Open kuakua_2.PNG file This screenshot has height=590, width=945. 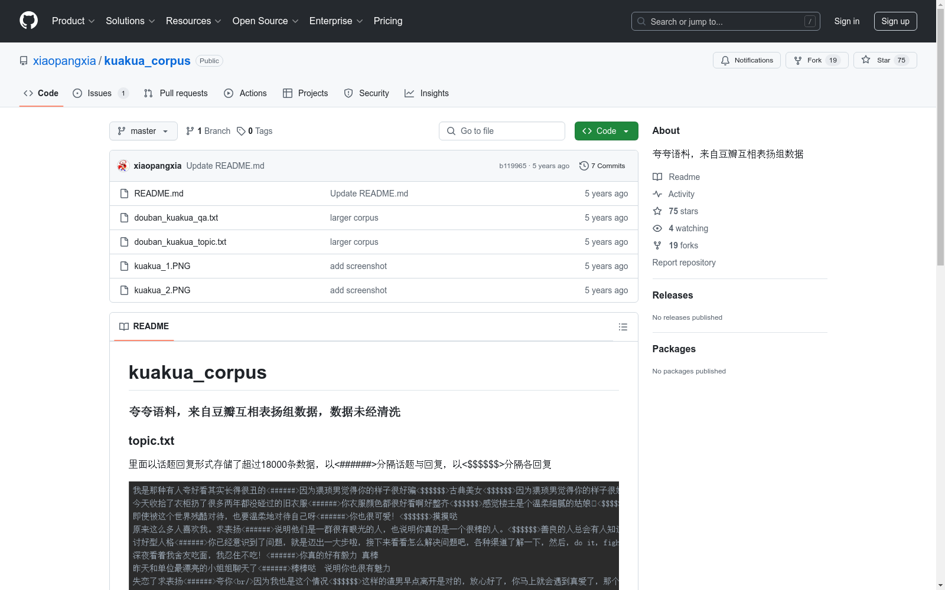click(162, 290)
